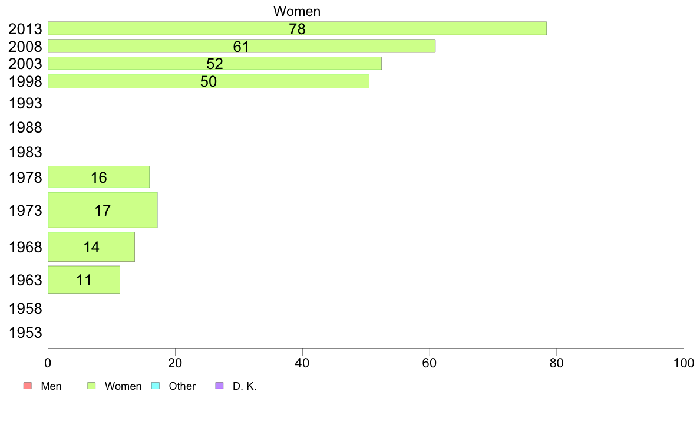Click the cyan Other legend swatch
This screenshot has height=434, width=700.
pos(156,386)
